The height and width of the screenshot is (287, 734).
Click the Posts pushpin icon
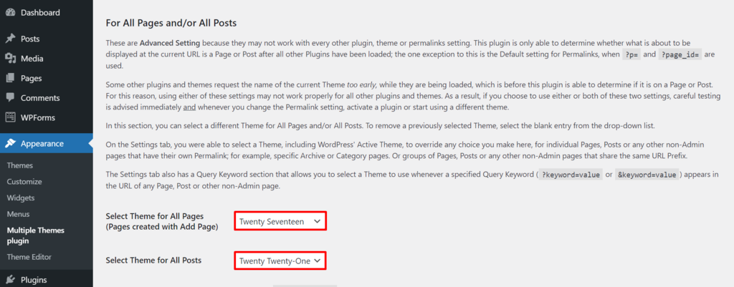(10, 39)
